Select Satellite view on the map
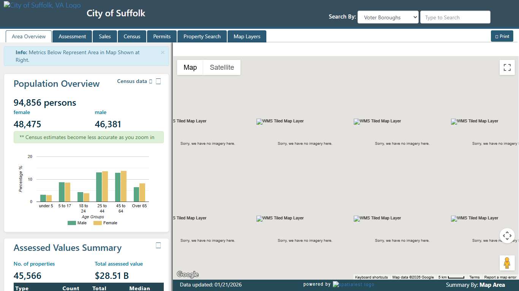The width and height of the screenshot is (519, 291). 222,67
